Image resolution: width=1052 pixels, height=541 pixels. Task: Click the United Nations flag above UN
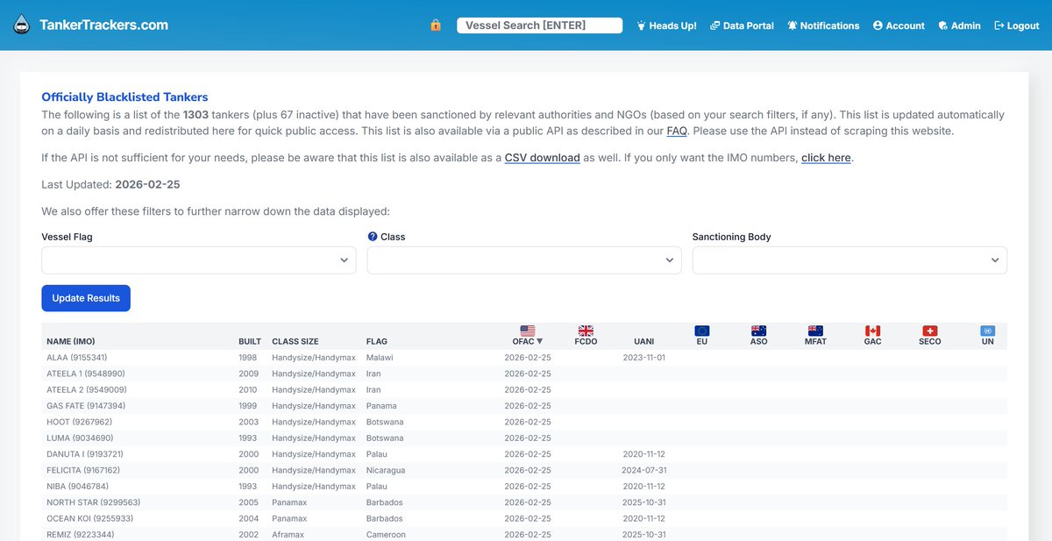(987, 331)
